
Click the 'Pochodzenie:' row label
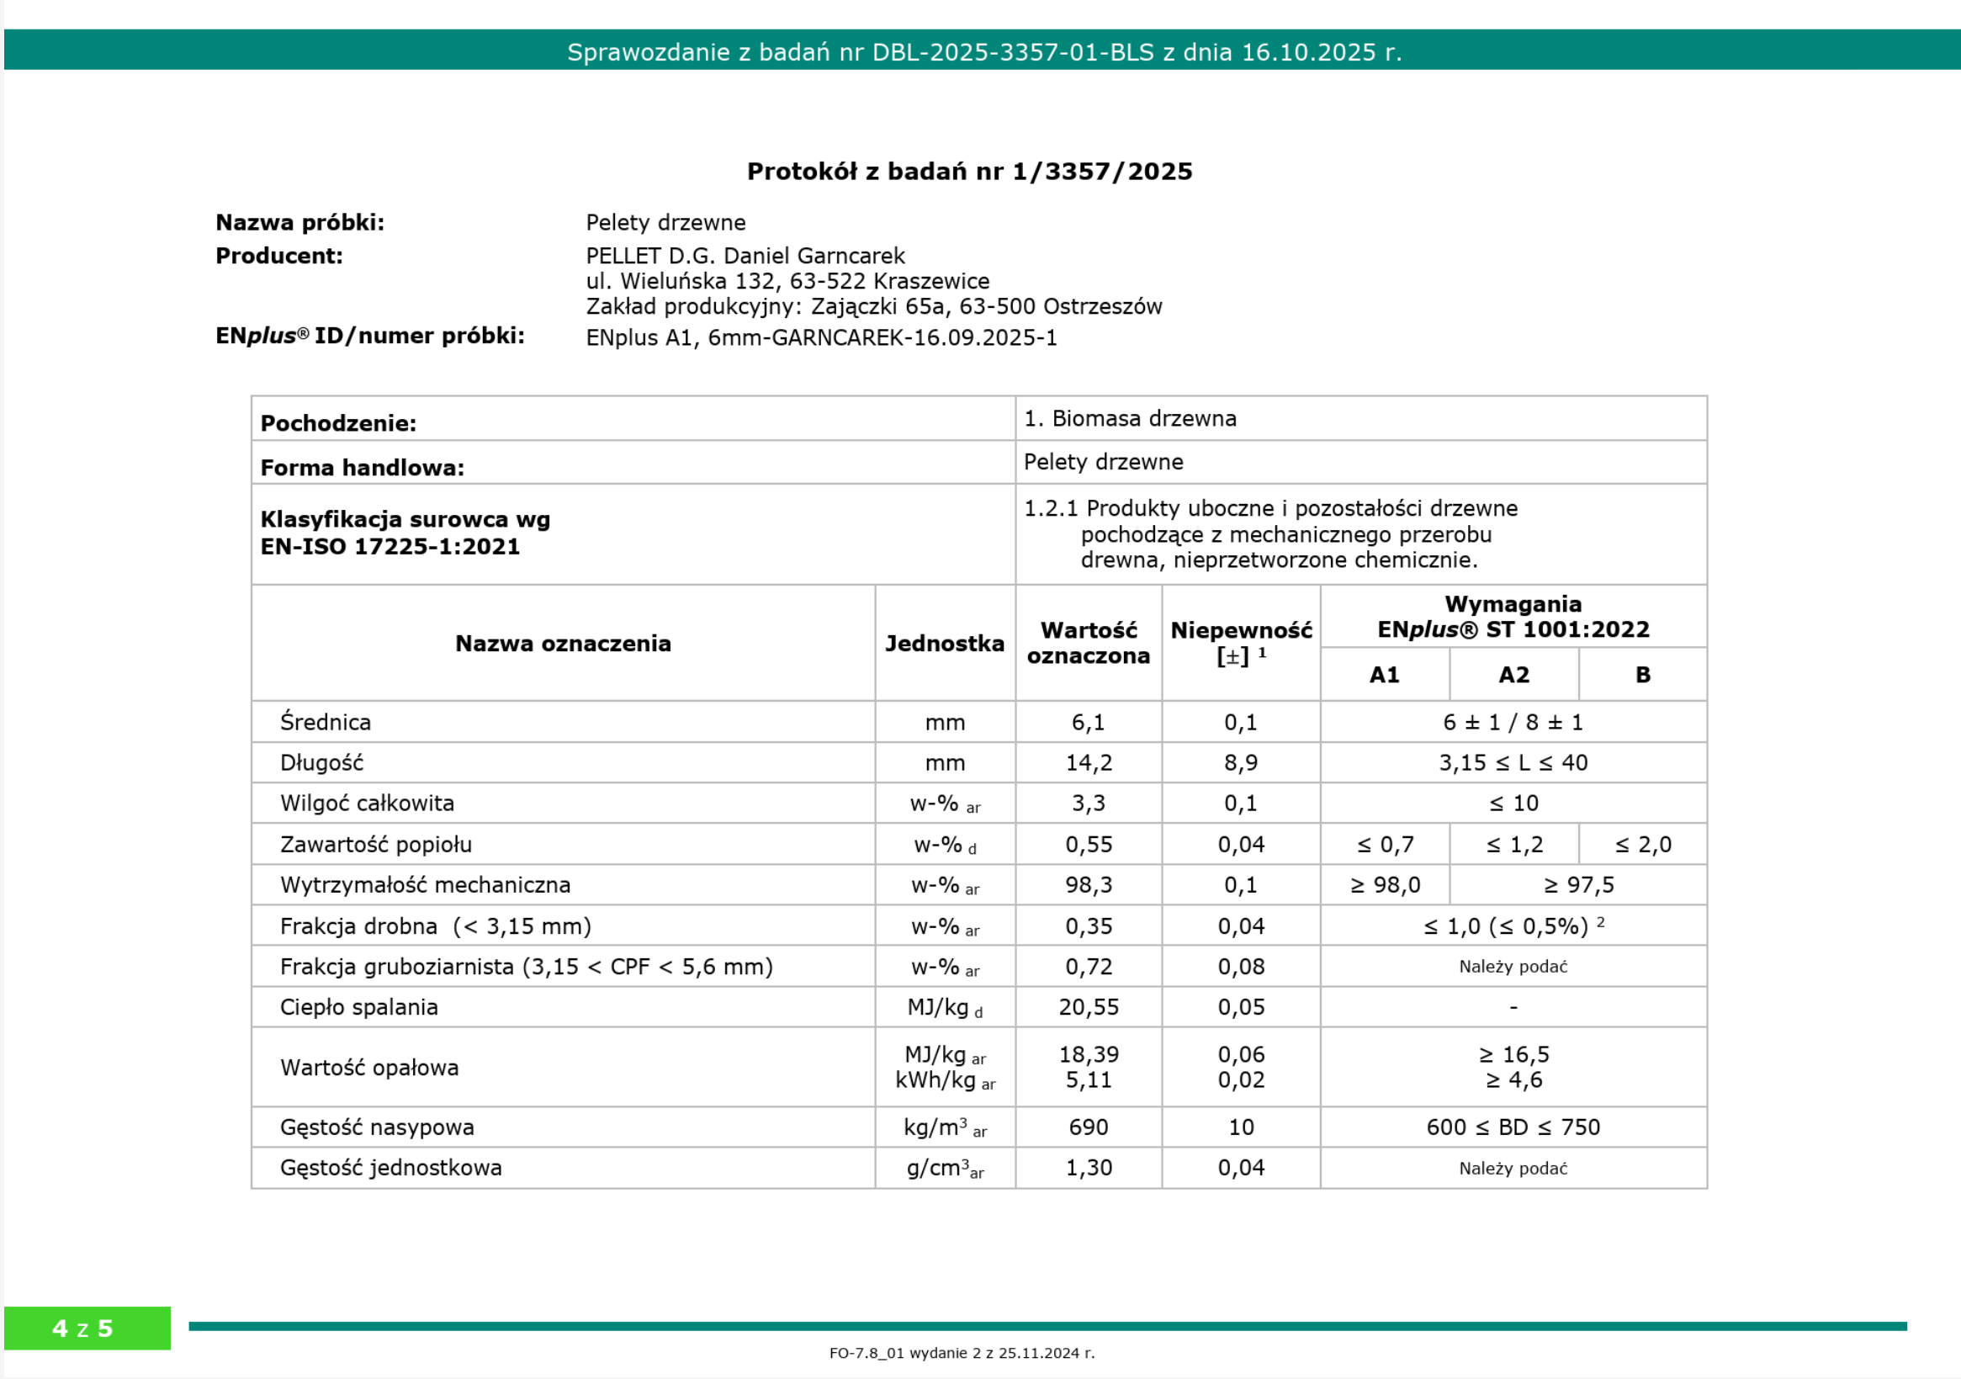[x=338, y=423]
